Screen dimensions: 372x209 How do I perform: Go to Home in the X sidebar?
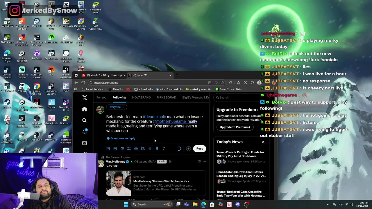click(x=85, y=109)
